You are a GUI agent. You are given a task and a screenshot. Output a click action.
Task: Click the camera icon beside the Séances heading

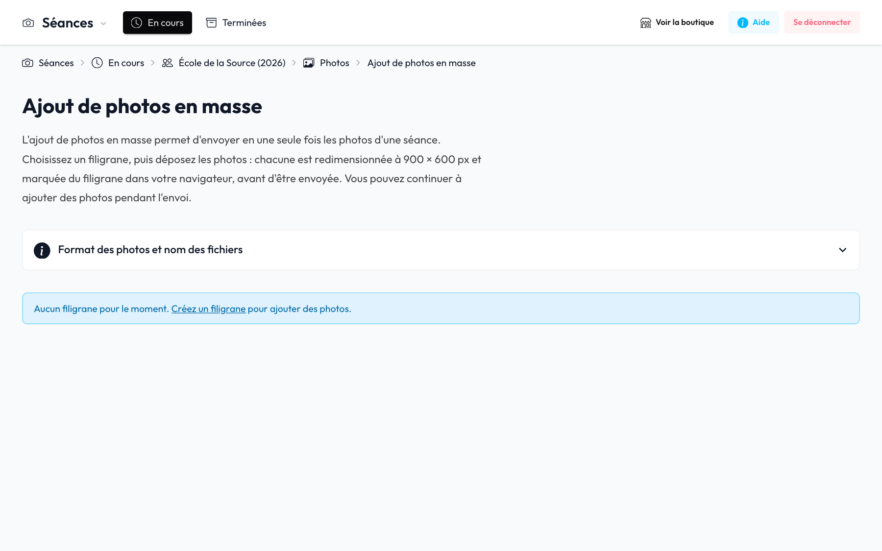coord(28,23)
